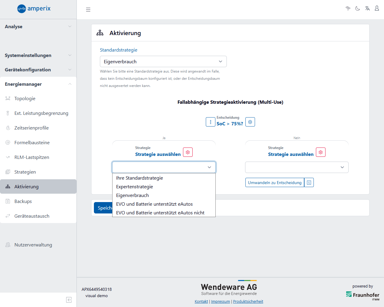The width and height of the screenshot is (384, 307).
Task: Open Nutzerverwaltung in the sidebar
Action: (33, 245)
